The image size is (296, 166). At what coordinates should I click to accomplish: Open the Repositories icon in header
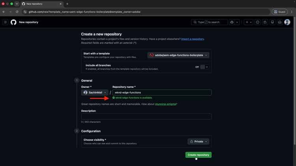pos(272,22)
